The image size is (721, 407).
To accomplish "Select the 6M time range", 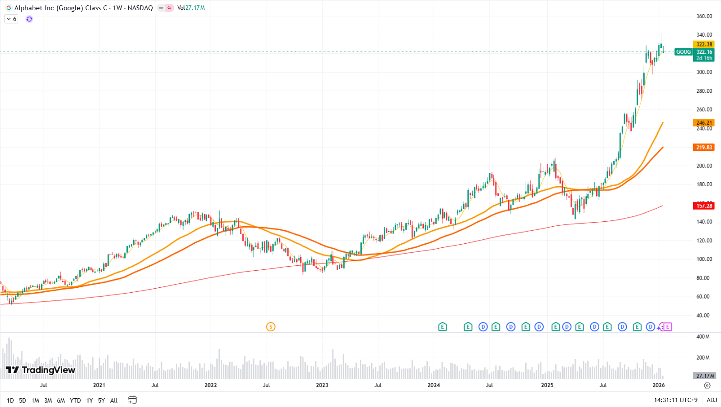I will coord(61,400).
